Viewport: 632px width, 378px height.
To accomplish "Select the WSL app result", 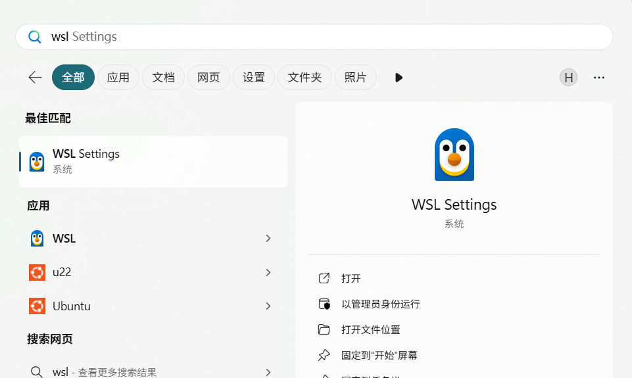I will (x=153, y=238).
